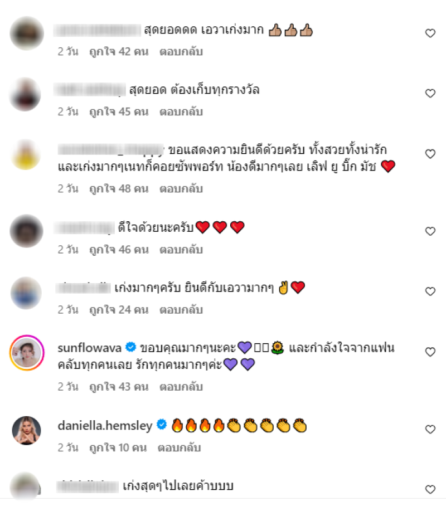Reply to daniella.hemsley's comment via ตอบกลับ

click(x=180, y=447)
